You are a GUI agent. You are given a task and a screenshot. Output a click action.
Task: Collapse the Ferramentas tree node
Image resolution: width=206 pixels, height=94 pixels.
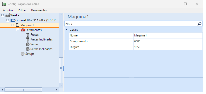click(18, 30)
